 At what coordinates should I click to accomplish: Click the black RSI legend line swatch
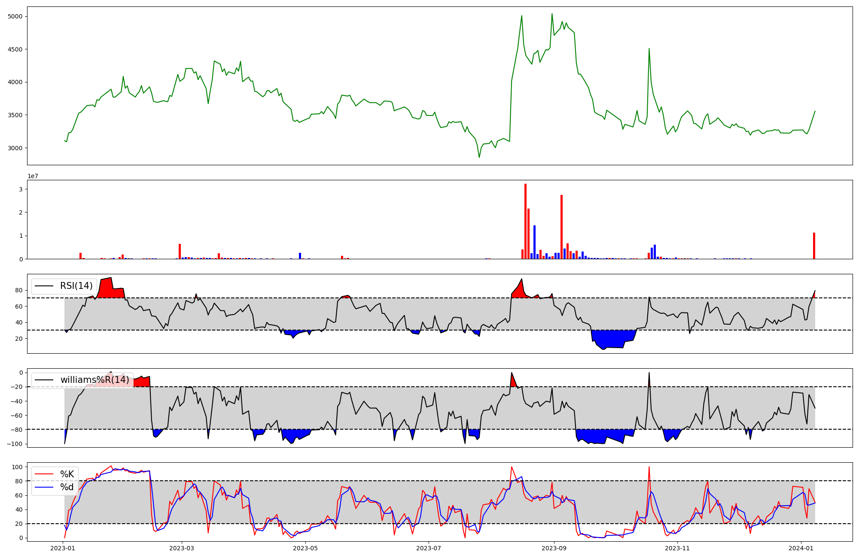click(44, 286)
